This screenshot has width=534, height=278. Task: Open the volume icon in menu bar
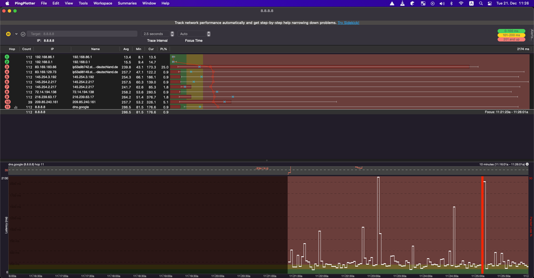(442, 3)
